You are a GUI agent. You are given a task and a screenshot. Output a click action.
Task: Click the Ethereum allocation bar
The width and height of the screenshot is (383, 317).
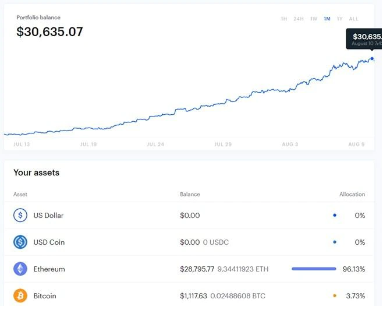(314, 269)
